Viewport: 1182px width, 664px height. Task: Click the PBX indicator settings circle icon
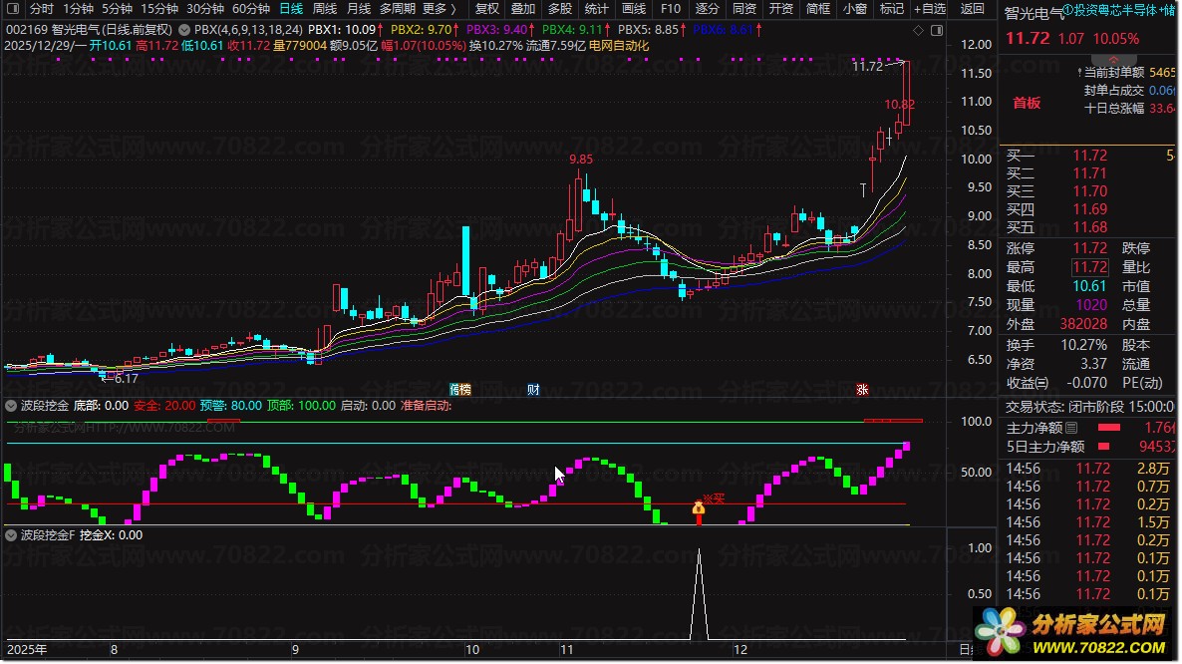click(184, 30)
